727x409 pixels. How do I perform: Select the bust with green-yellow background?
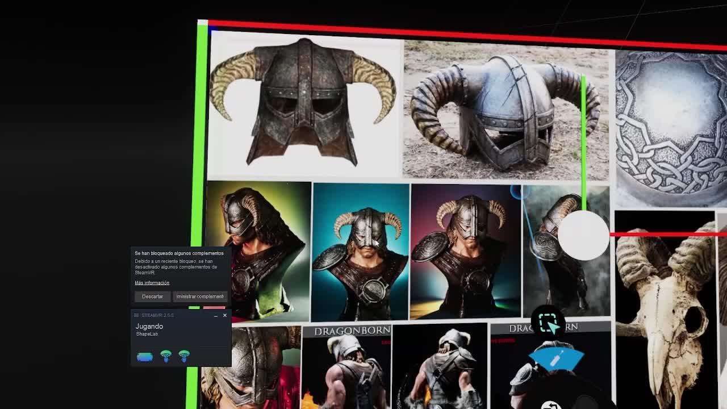[258, 251]
